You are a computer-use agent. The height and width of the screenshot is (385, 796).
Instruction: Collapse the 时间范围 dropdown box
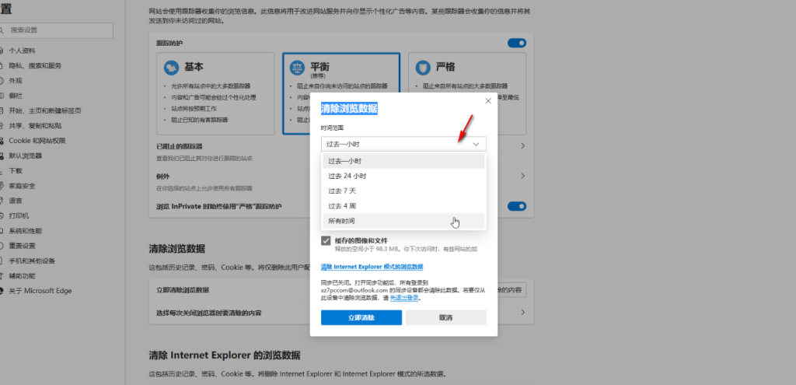tap(403, 144)
